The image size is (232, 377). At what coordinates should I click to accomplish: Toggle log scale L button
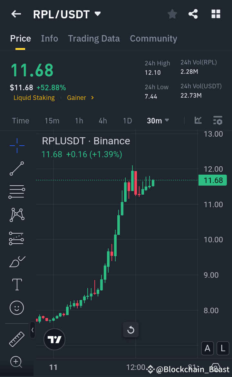(x=223, y=348)
